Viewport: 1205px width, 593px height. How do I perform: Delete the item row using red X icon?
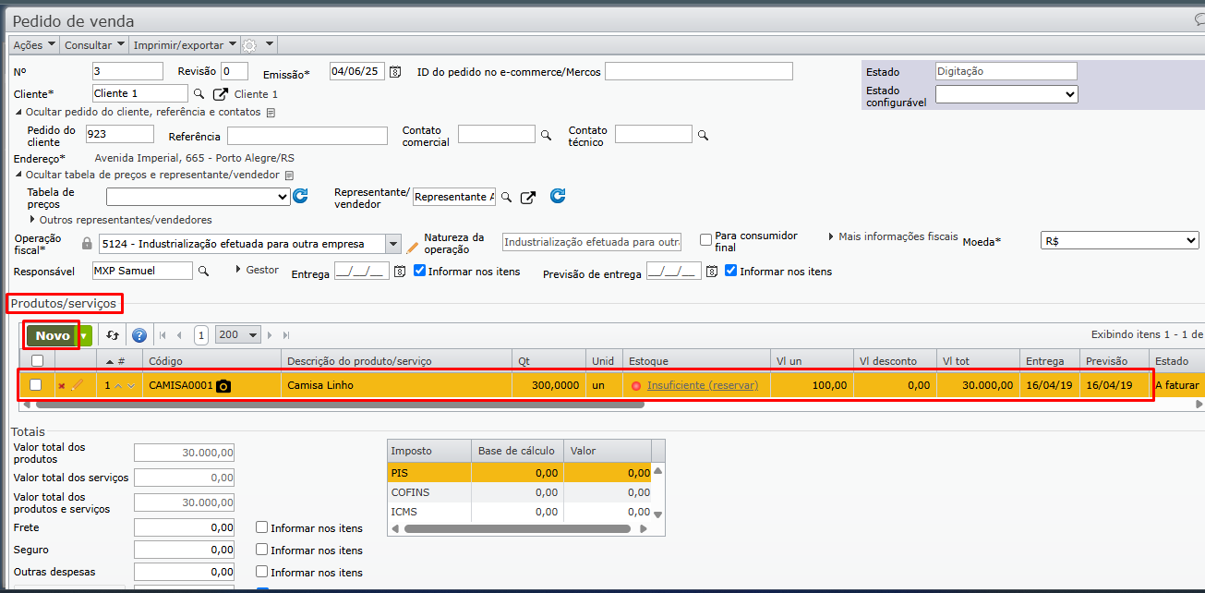[62, 385]
